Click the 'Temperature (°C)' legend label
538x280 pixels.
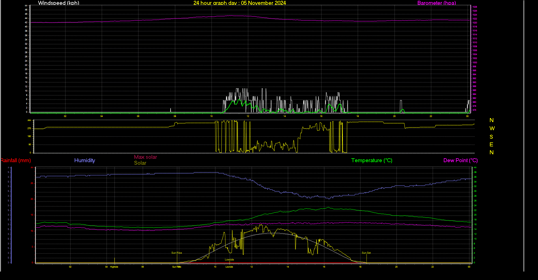click(x=372, y=160)
